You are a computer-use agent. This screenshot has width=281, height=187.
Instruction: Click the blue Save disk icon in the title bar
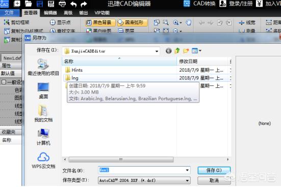point(40,4)
